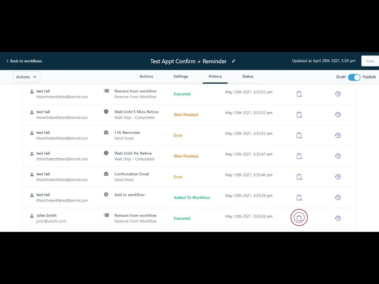Click john@smith.com email address
379x284 pixels.
click(x=51, y=221)
